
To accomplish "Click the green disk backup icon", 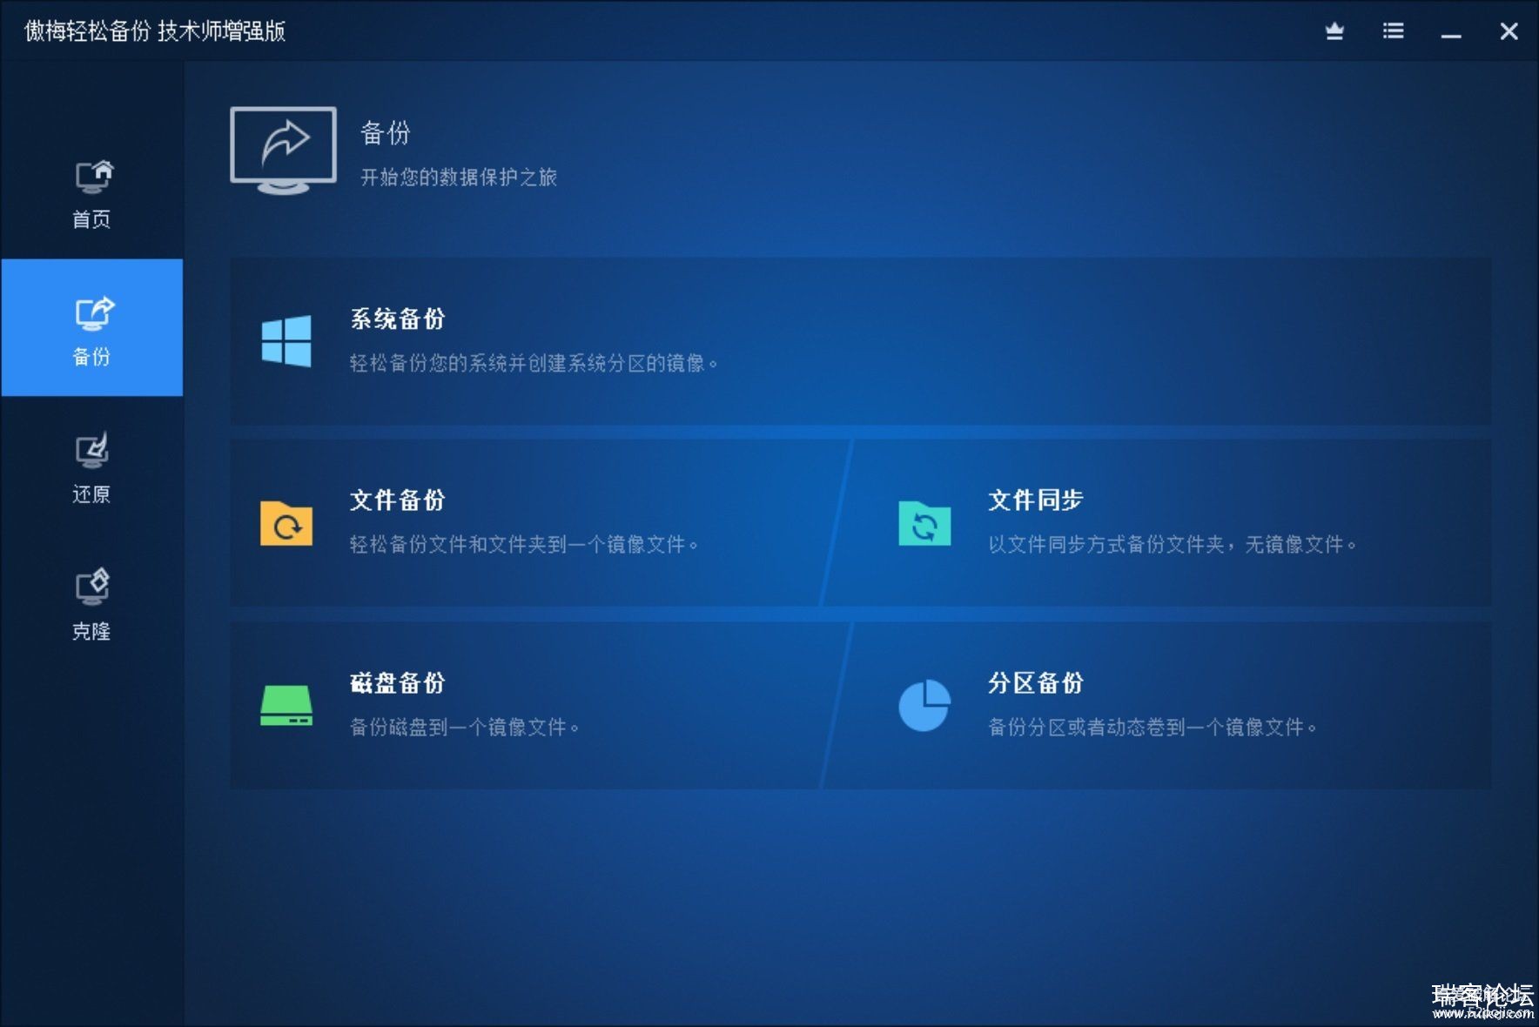I will tap(286, 705).
